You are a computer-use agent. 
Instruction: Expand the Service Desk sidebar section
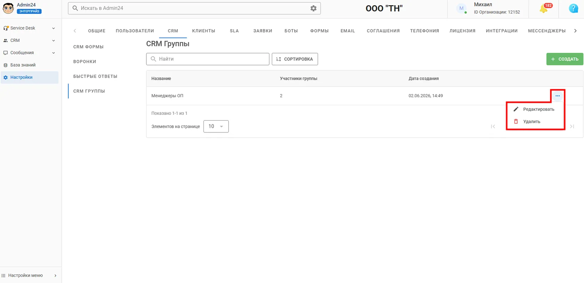29,28
